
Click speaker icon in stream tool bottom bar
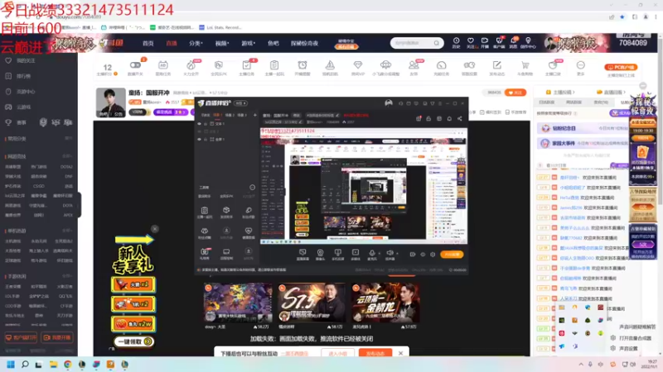coord(390,253)
